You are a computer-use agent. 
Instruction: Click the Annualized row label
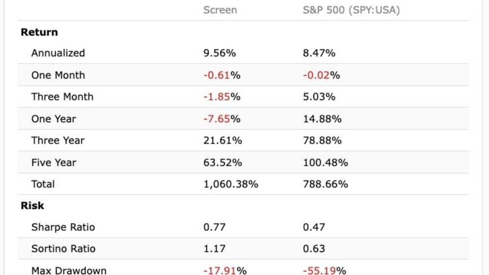click(58, 53)
